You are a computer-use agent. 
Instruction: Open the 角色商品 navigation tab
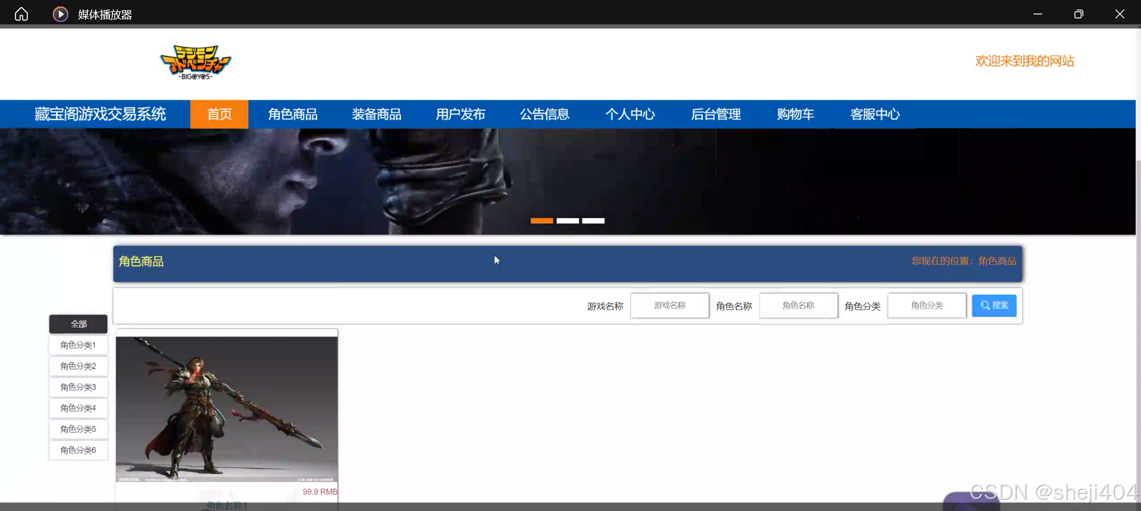click(x=292, y=114)
